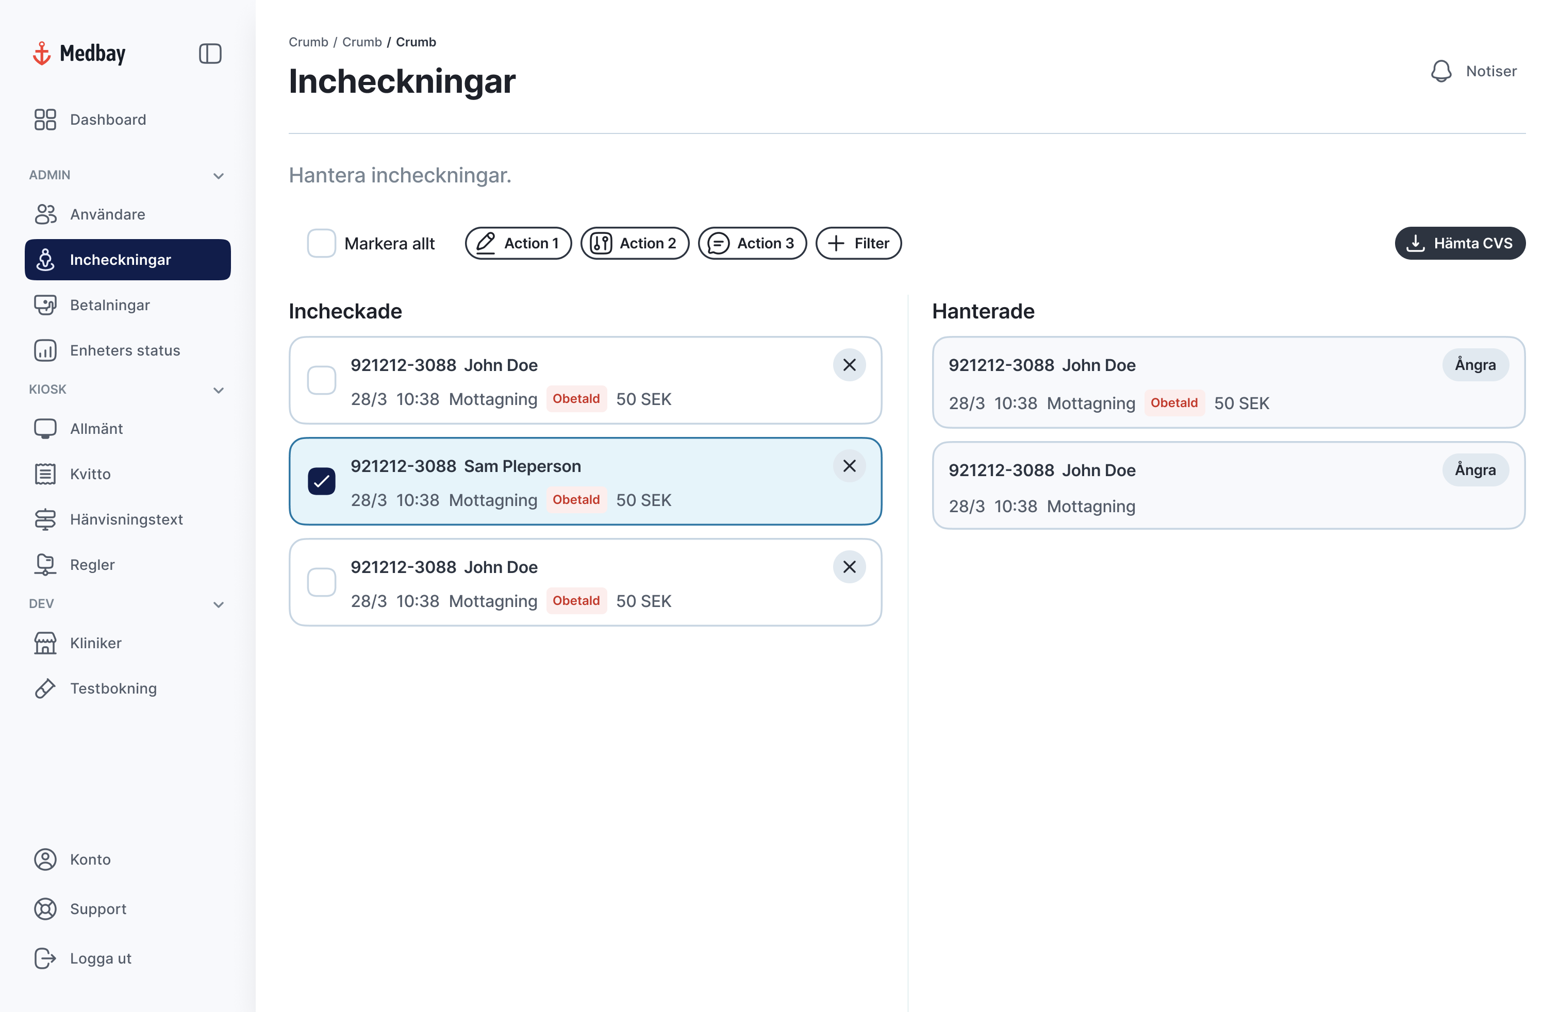
Task: Click the Support lifebuoy icon
Action: [x=45, y=908]
